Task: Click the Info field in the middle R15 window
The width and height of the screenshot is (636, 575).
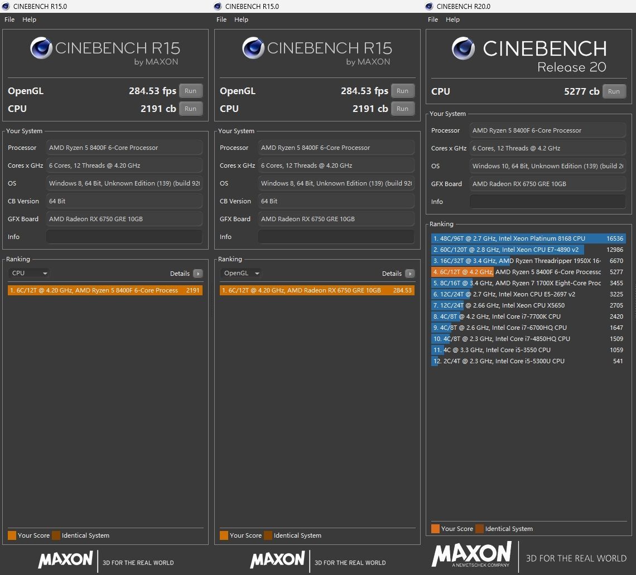Action: (336, 237)
